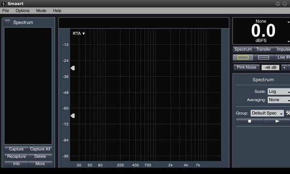Increase generator level with plus button
The height and width of the screenshot is (174, 290).
click(x=284, y=68)
